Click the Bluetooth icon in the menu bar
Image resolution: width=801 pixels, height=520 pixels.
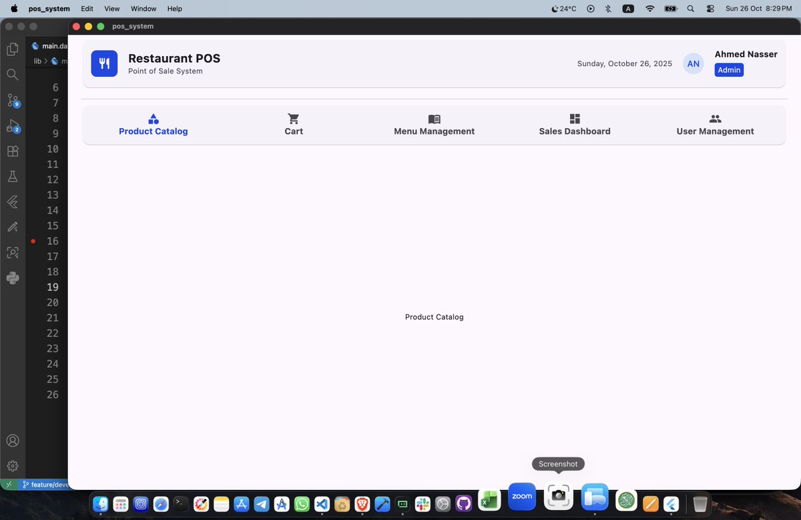[608, 9]
